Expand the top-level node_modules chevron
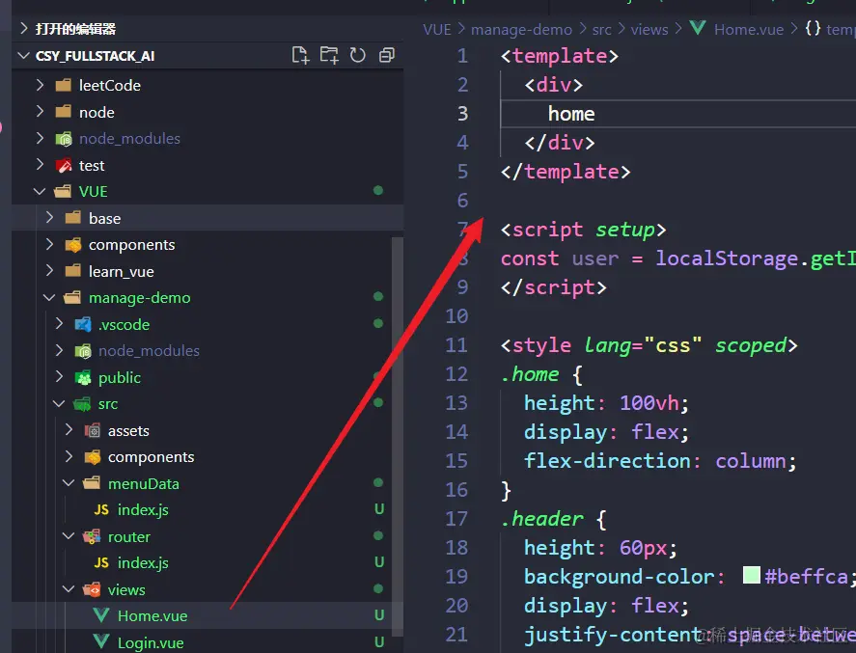 40,138
